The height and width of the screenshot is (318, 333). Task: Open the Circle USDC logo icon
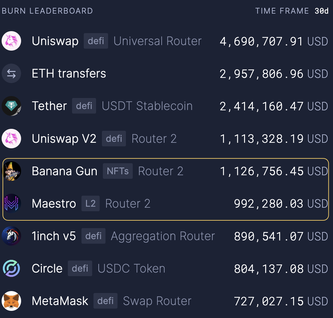11,268
